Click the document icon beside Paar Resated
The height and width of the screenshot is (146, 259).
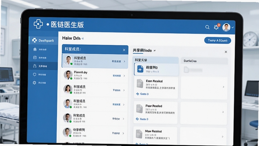click(x=140, y=109)
